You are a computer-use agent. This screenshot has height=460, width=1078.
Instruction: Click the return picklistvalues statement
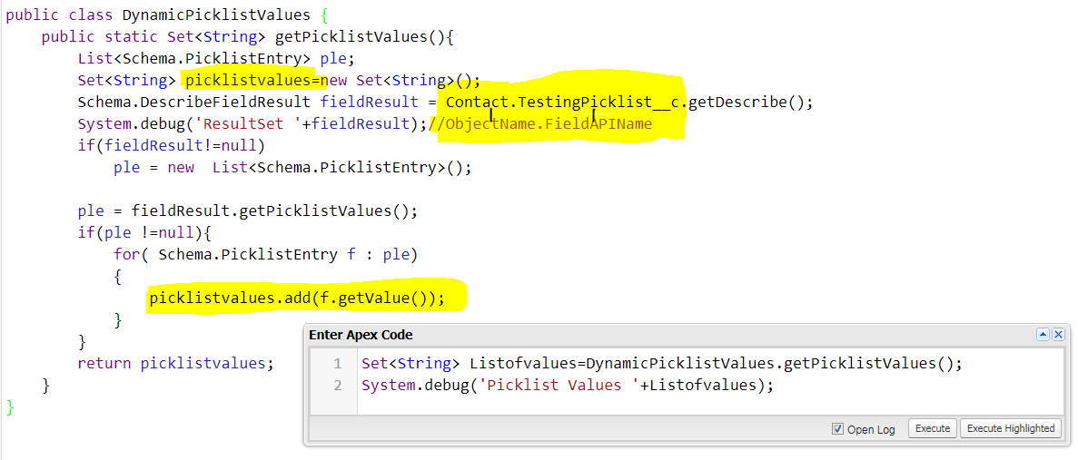coord(174,364)
